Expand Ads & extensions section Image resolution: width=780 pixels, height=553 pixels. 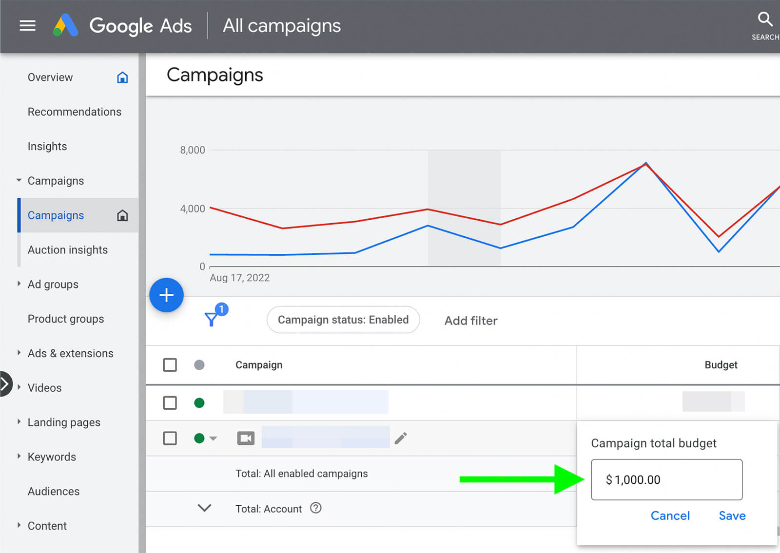point(19,353)
